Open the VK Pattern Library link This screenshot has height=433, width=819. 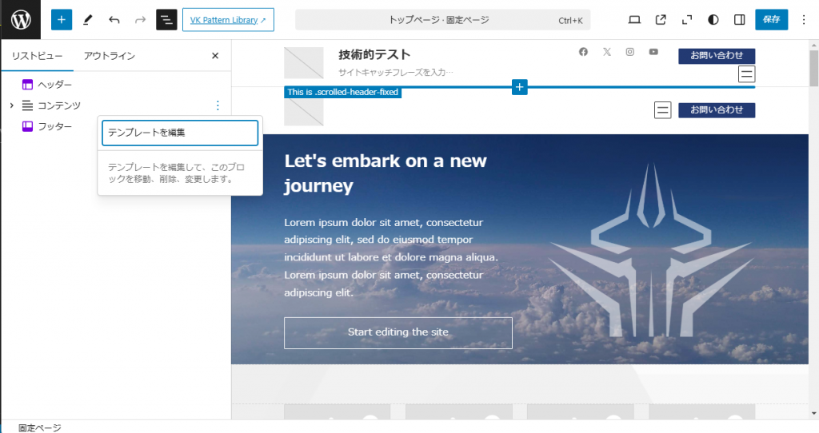tap(228, 19)
